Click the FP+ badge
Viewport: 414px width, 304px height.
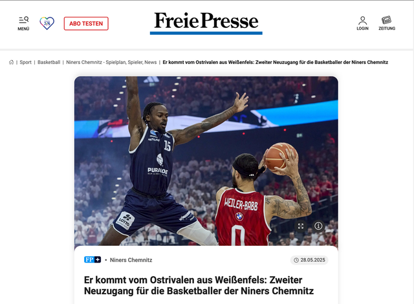(93, 259)
